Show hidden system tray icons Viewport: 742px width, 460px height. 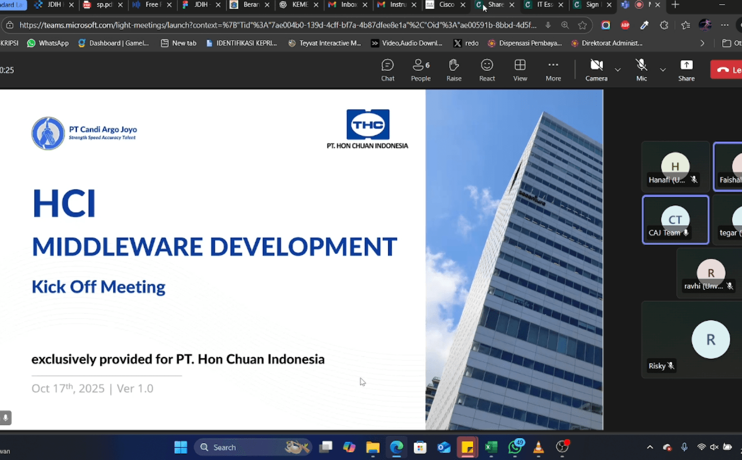pos(650,447)
